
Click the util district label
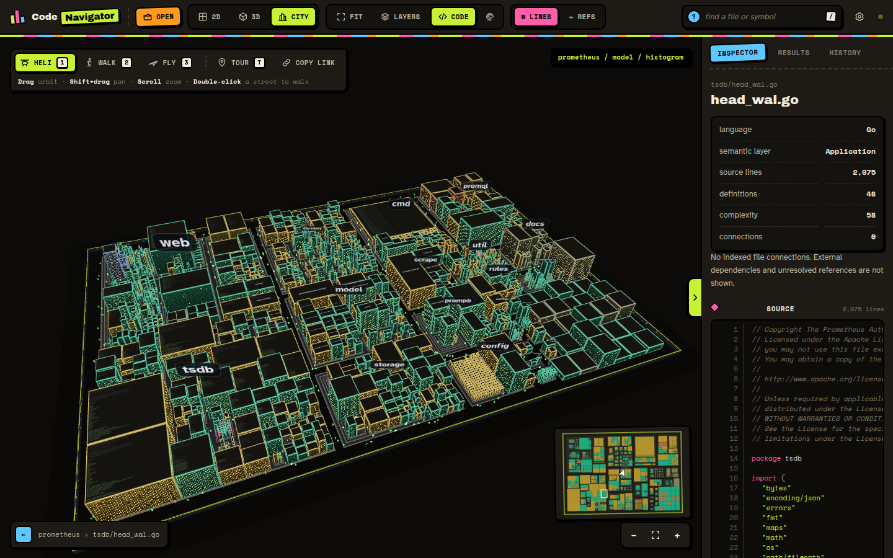point(479,245)
